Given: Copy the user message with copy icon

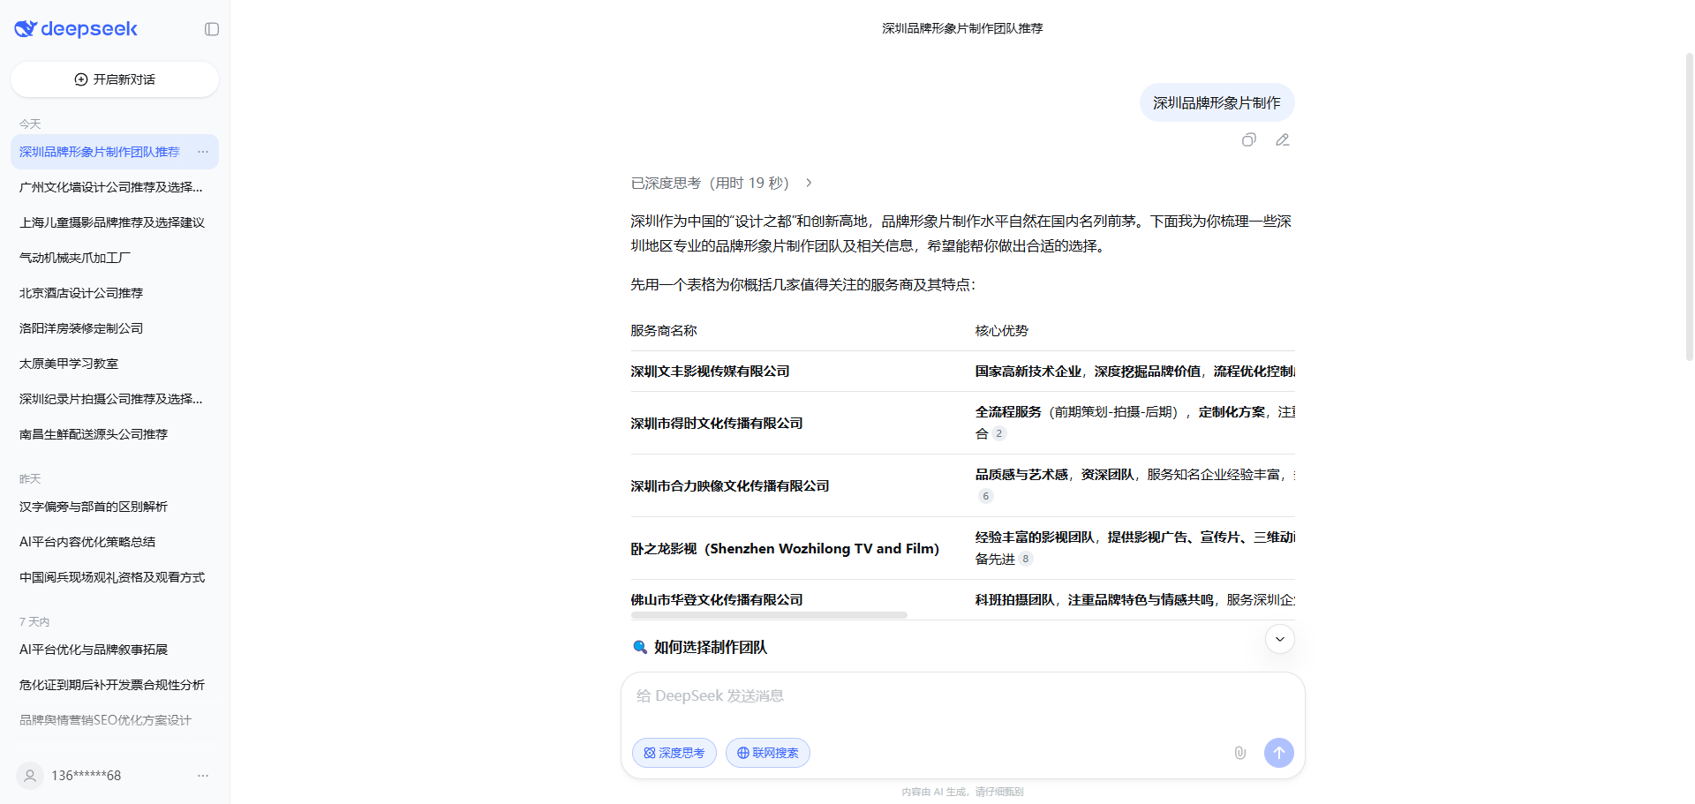Looking at the screenshot, I should 1248,139.
